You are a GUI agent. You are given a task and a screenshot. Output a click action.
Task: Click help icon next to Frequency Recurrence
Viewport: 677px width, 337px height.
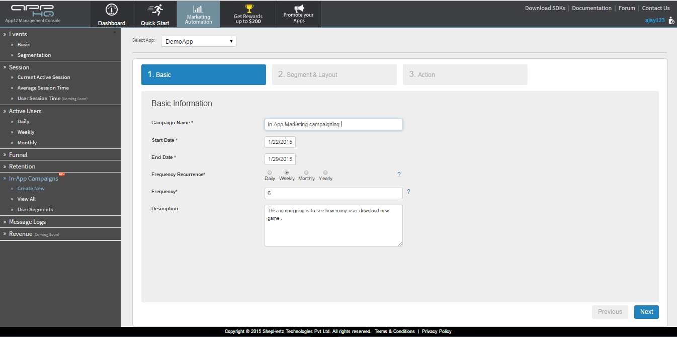click(x=399, y=175)
